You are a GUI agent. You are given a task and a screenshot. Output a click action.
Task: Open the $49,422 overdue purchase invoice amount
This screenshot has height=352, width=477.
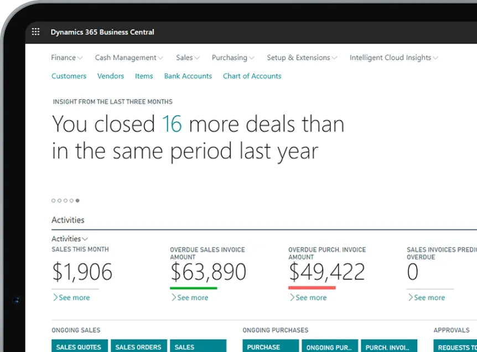pos(326,272)
